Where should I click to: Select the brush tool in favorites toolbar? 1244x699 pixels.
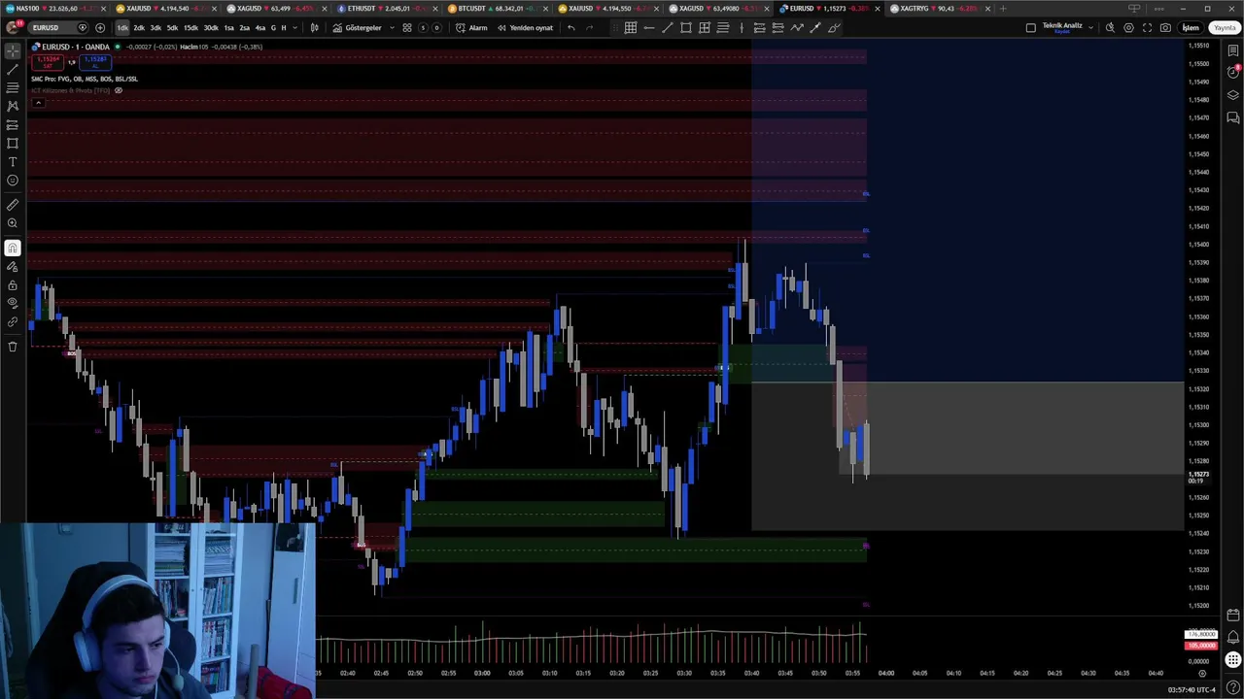(833, 27)
